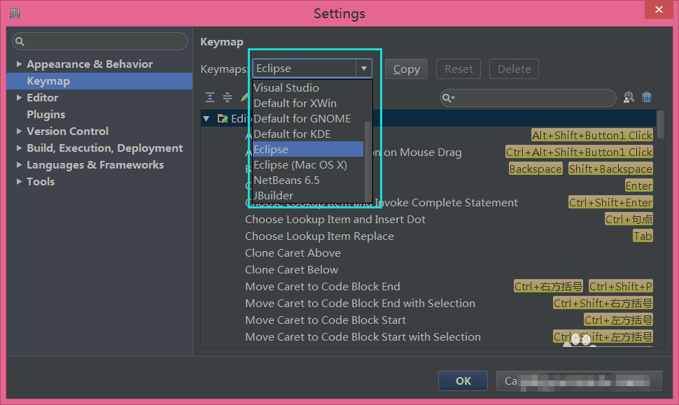Image resolution: width=679 pixels, height=405 pixels.
Task: Select JBuilder keymap option
Action: click(308, 196)
